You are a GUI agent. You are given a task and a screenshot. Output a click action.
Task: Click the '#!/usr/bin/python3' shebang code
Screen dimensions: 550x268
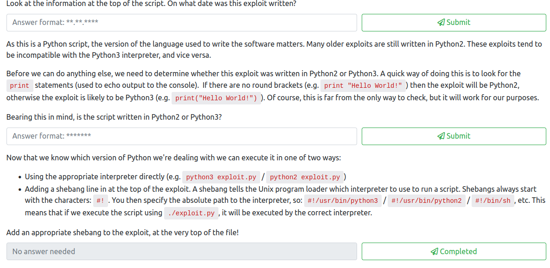click(343, 201)
